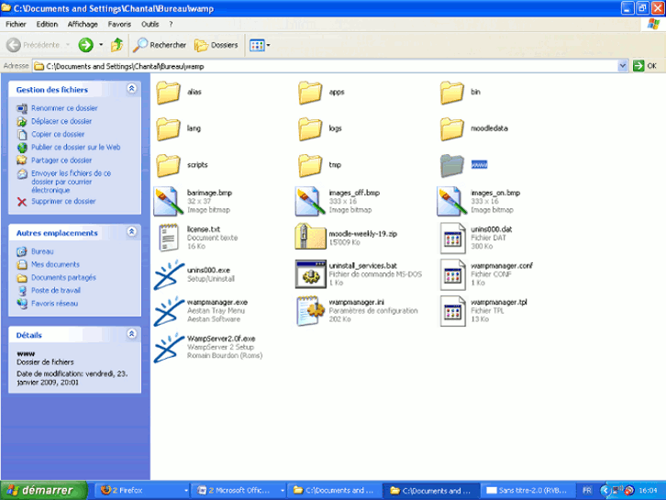The width and height of the screenshot is (666, 500).
Task: Click Envoyer les fichiers par courrier électronique
Action: click(x=71, y=182)
